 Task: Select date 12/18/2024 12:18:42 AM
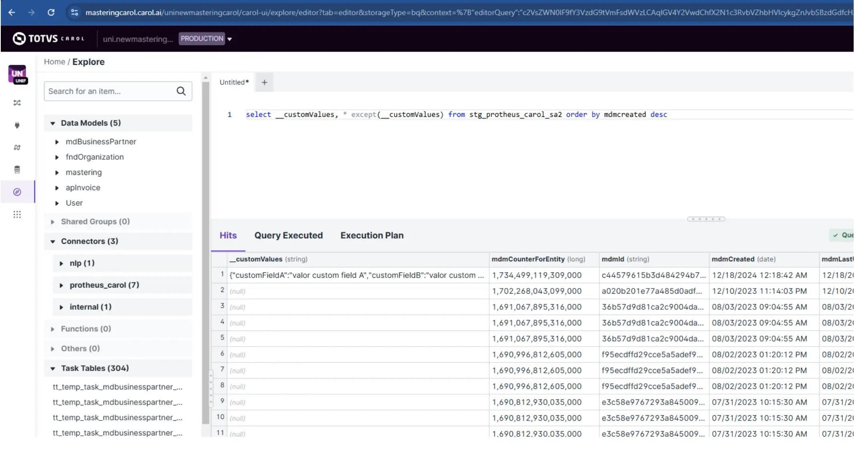click(x=764, y=275)
